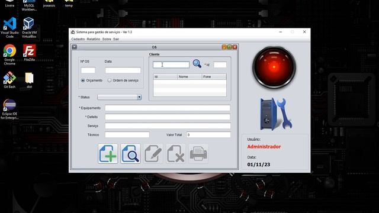Viewport: 379px width, 213px height.
Task: Open the Cadastro menu
Action: [x=78, y=39]
